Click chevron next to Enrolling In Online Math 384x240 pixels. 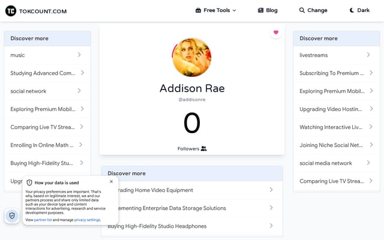click(80, 145)
